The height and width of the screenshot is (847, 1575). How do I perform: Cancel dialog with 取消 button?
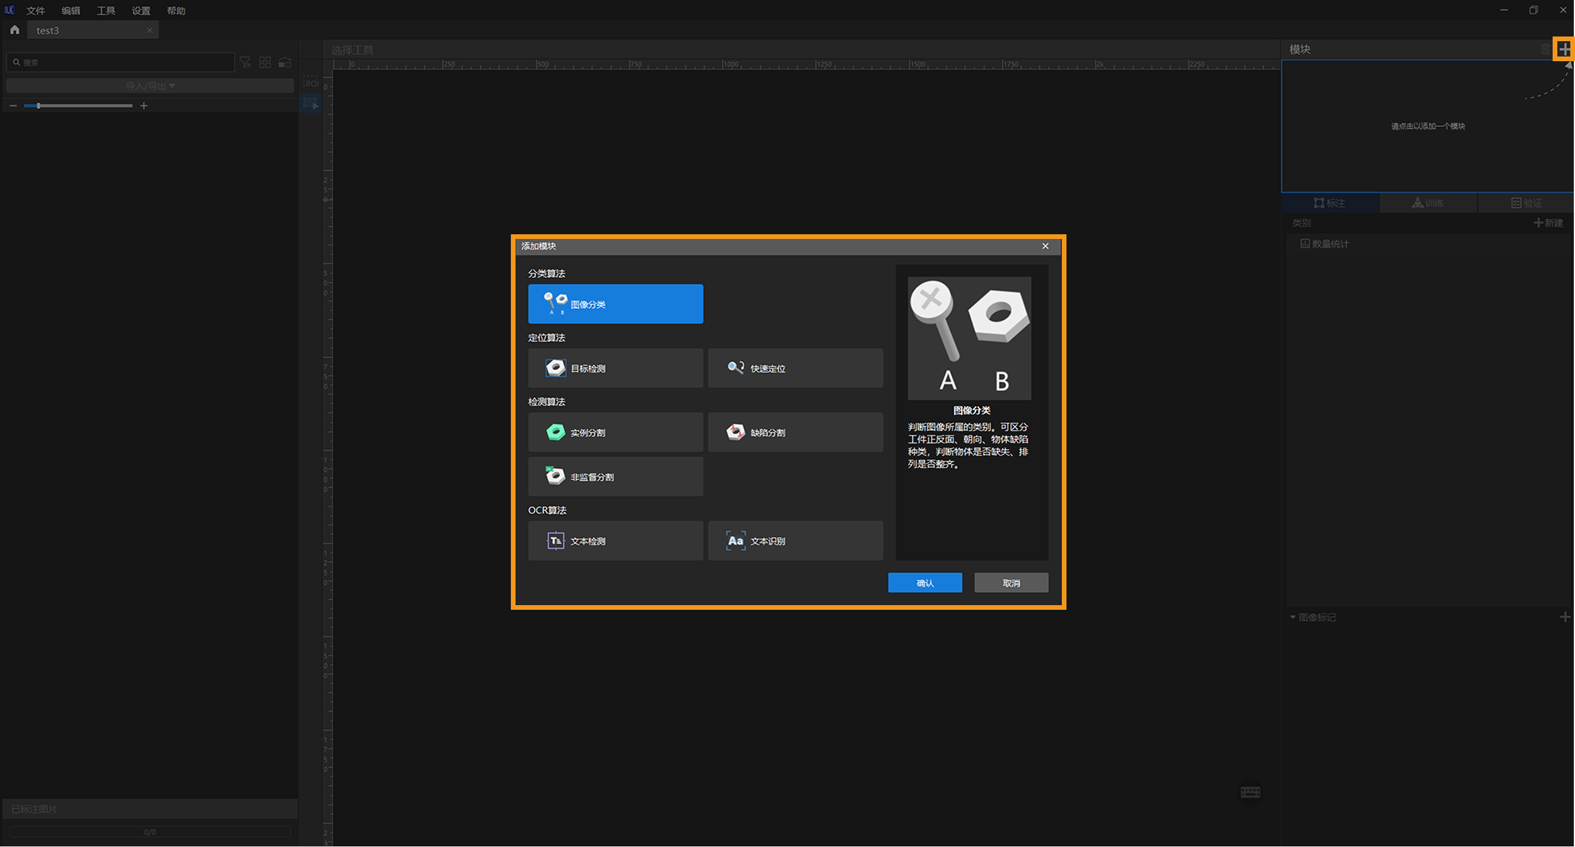tap(1011, 583)
